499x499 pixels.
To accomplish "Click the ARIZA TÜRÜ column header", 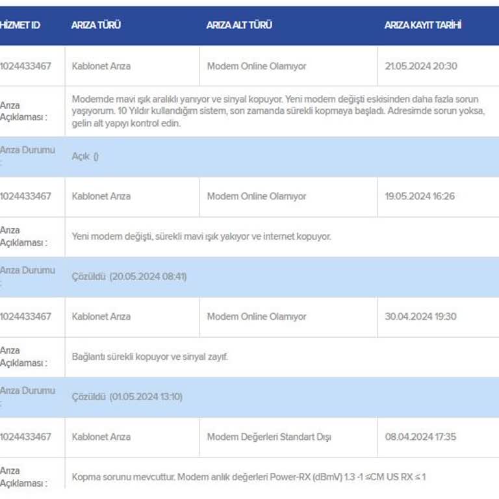I will 96,25.
